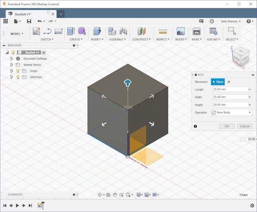257x212 pixels.
Task: Open the job status clock icon
Action: [x=212, y=21]
